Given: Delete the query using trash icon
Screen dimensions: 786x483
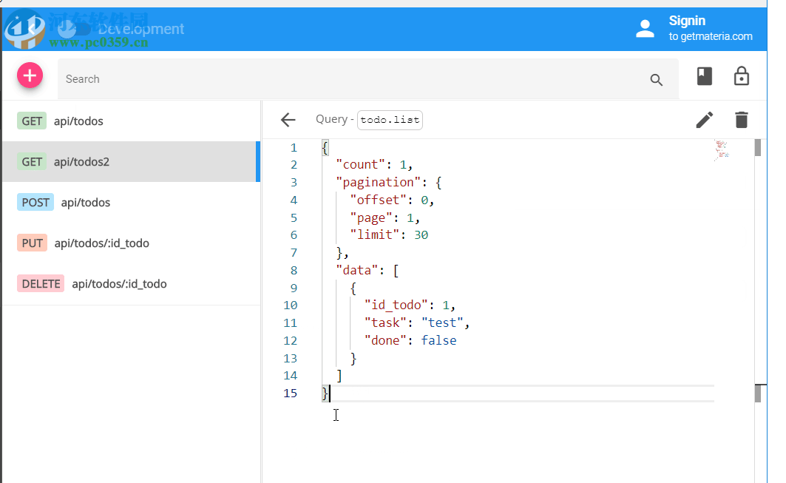Looking at the screenshot, I should 741,120.
